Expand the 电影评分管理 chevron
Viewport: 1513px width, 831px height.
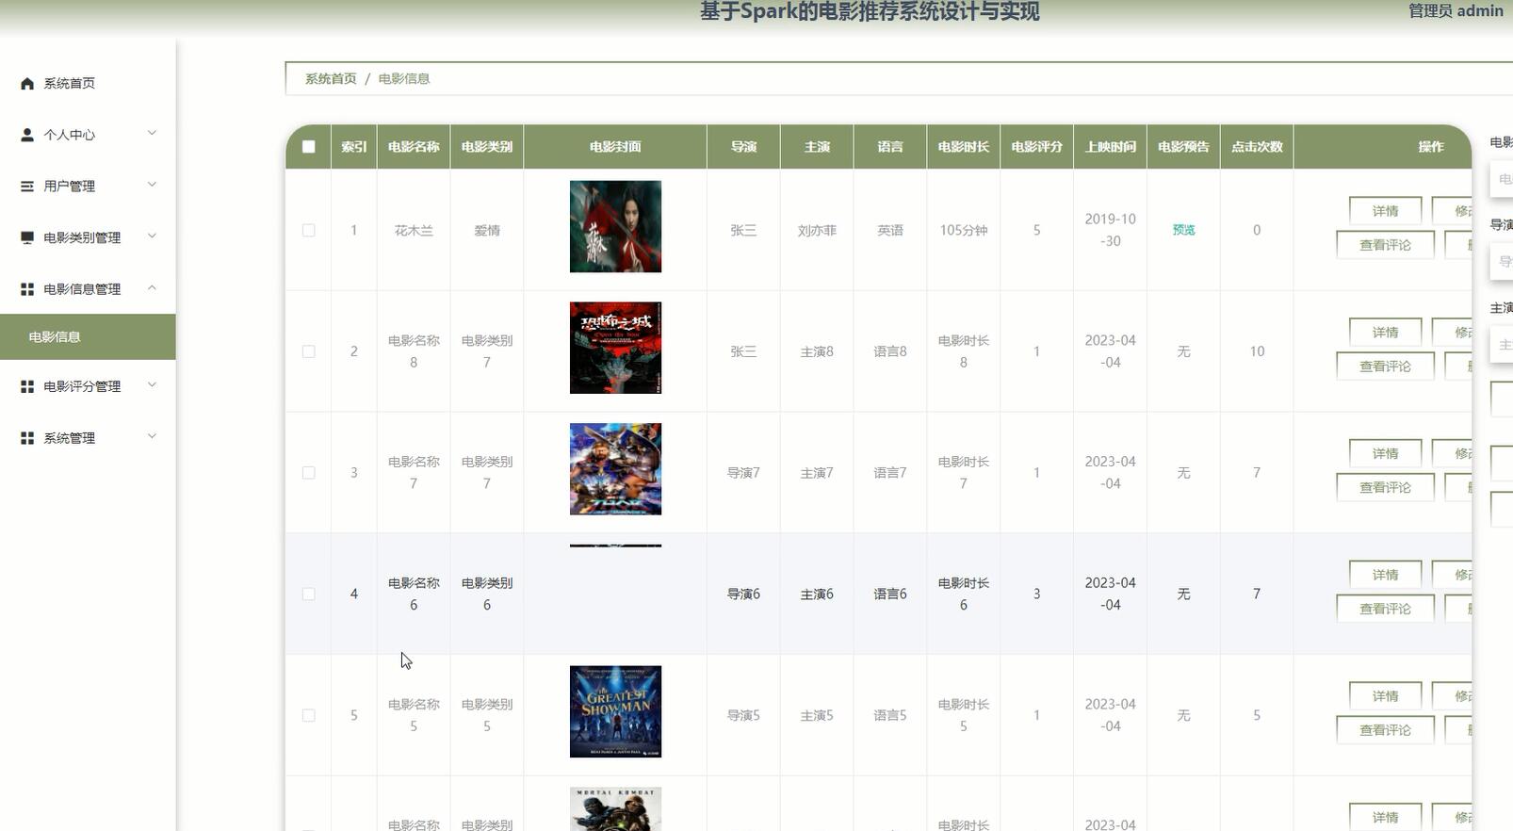click(x=152, y=385)
